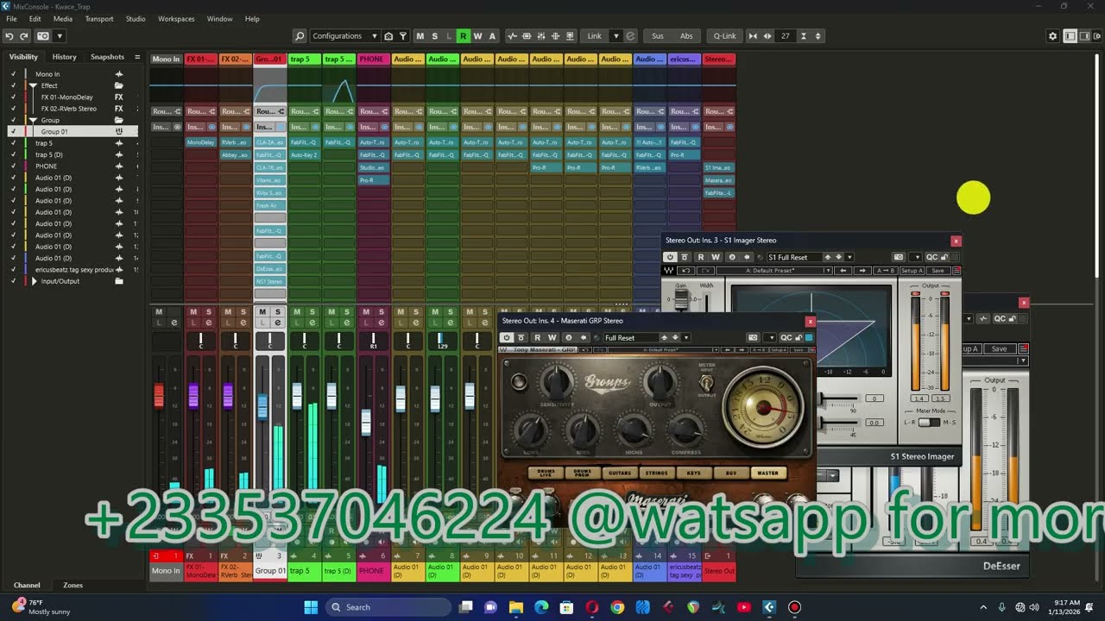Click the rack menu icon beside Snapshots tab
This screenshot has height=621, width=1105.
coord(137,57)
